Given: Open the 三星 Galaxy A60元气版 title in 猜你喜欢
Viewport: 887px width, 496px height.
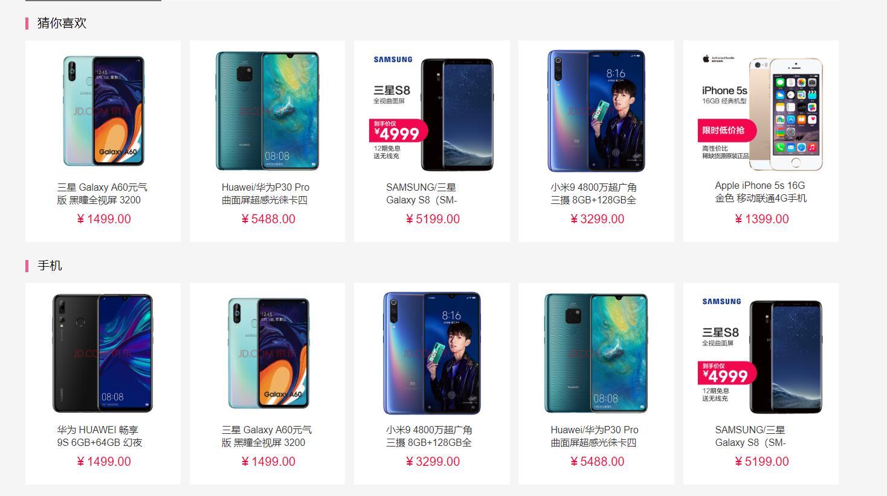Looking at the screenshot, I should coord(102,194).
